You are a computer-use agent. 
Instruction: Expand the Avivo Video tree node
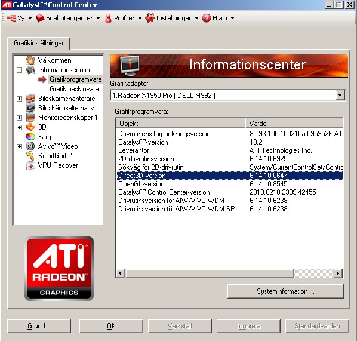(19, 146)
